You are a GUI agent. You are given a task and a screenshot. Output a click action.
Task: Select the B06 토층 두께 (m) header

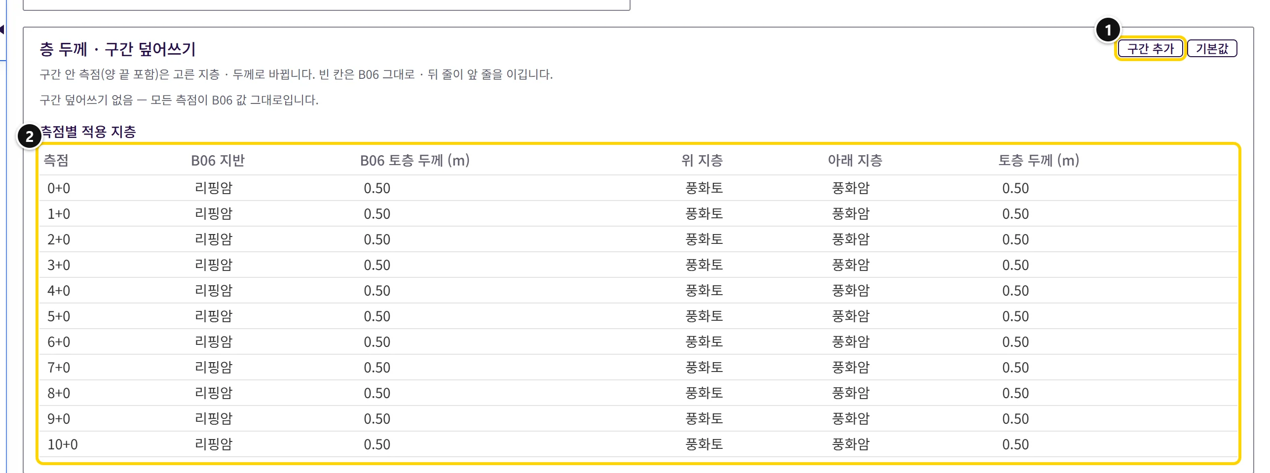pyautogui.click(x=414, y=160)
